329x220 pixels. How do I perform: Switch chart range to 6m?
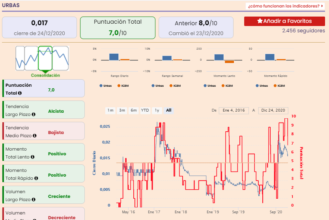point(134,110)
